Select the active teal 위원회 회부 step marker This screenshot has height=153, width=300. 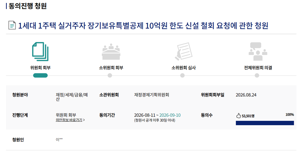tap(40, 75)
